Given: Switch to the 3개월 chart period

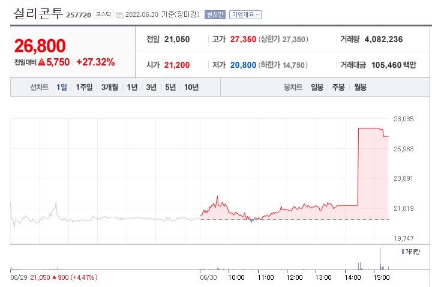Looking at the screenshot, I should pos(110,88).
